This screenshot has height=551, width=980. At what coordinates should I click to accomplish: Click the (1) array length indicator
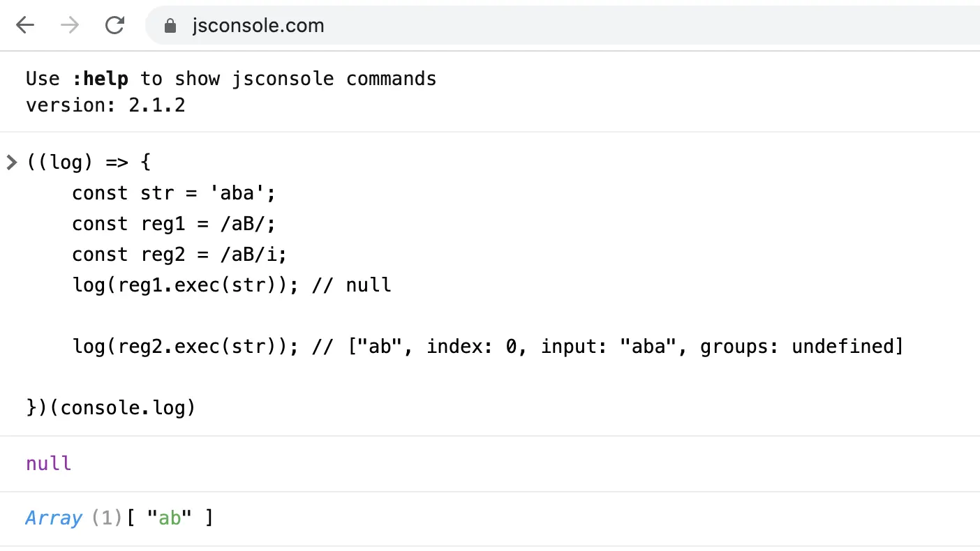pos(107,519)
